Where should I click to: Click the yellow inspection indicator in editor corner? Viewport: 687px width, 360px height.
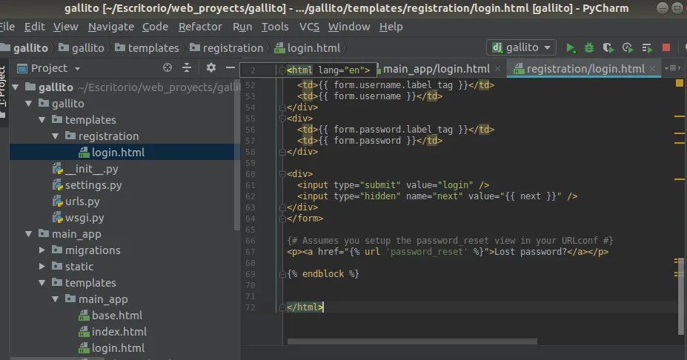pos(679,83)
